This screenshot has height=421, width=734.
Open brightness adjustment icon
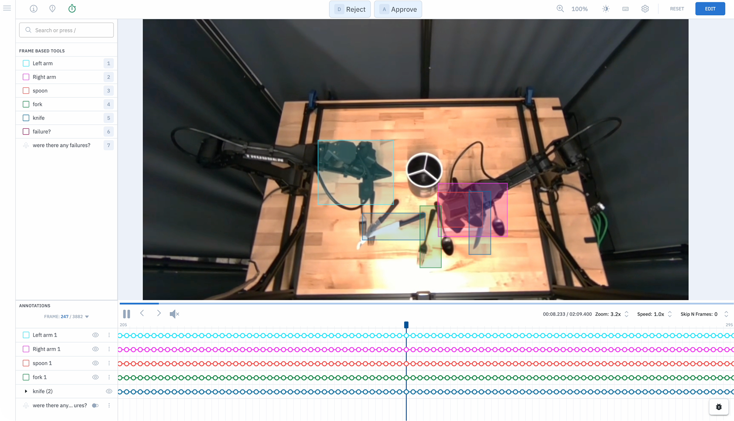[606, 9]
